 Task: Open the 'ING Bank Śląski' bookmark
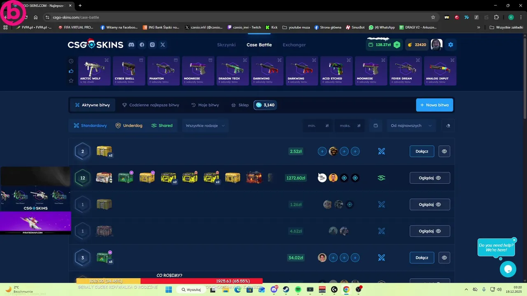161,27
